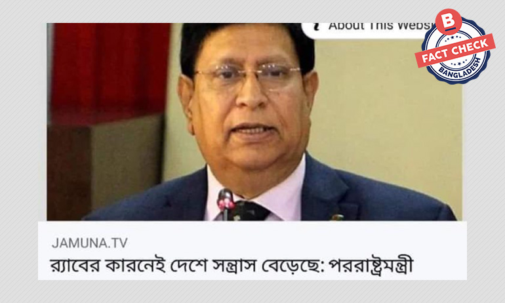The image size is (505, 303).
Task: Click the lapel pin on the blue jacket
Action: tap(337, 217)
